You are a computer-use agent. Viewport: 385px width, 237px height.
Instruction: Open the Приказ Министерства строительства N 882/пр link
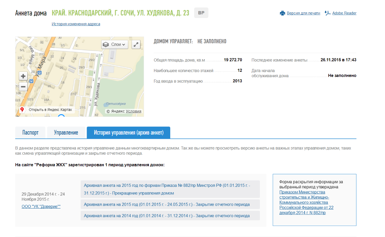(306, 202)
